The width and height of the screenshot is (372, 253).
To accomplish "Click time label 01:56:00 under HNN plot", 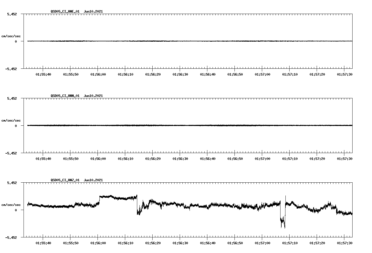I will 98,159.
